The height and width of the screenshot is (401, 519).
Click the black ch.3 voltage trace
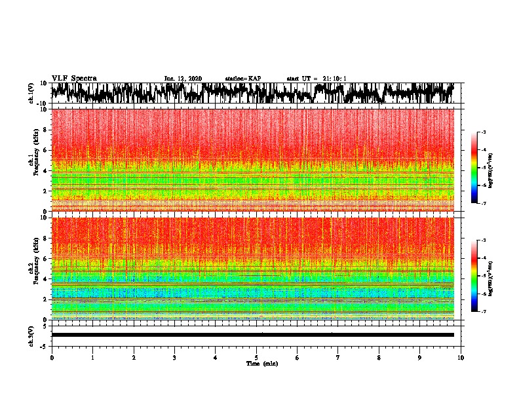253,335
